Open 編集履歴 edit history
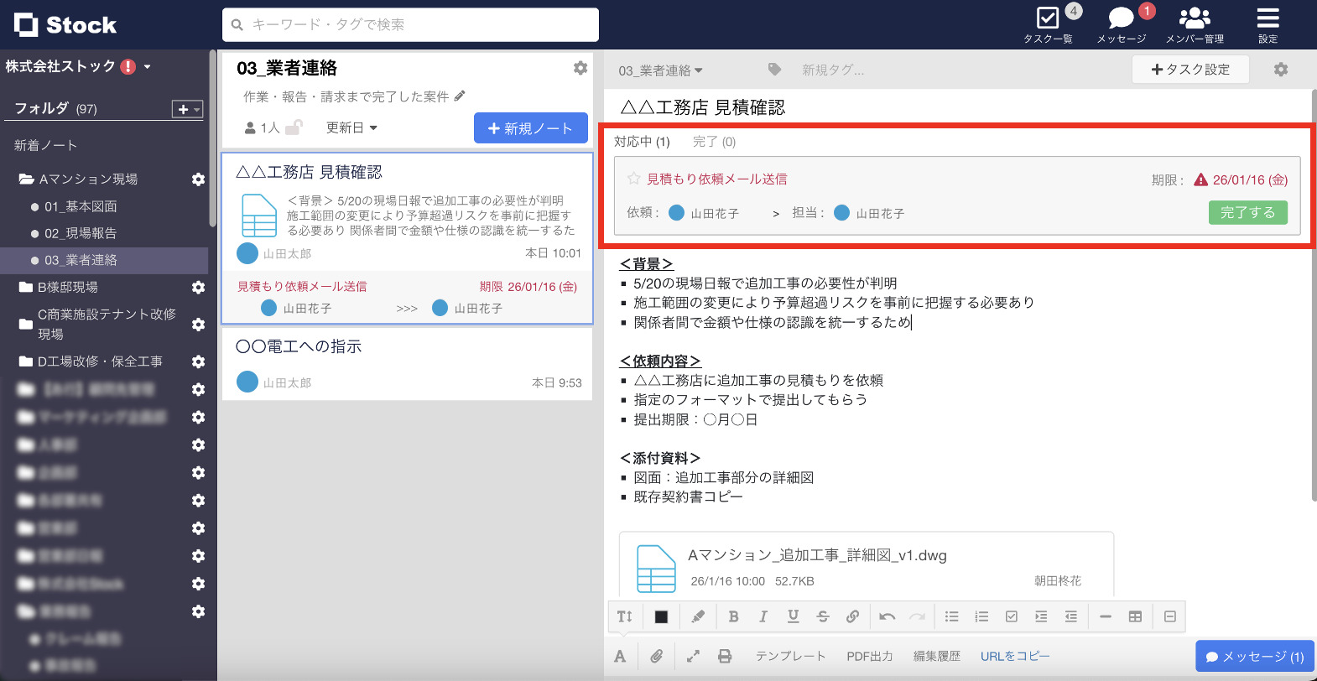1317x681 pixels. pyautogui.click(x=937, y=656)
